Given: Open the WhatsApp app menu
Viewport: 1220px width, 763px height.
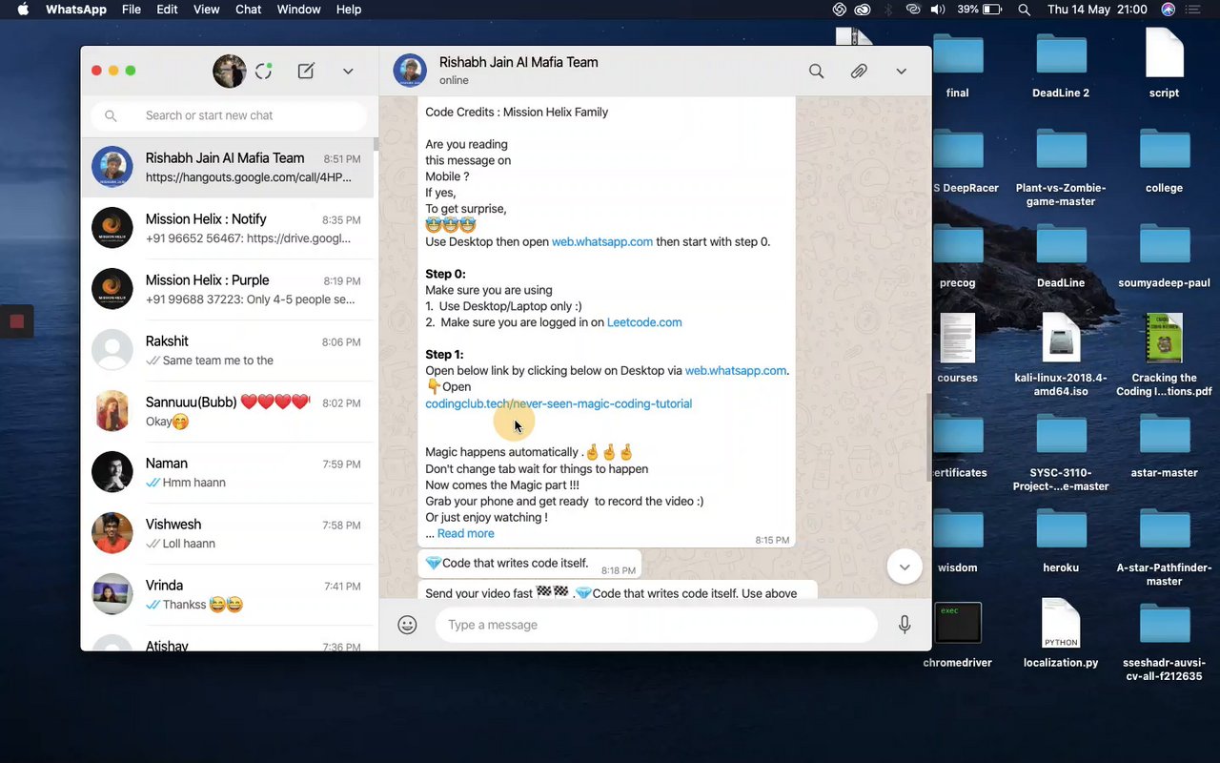Looking at the screenshot, I should (76, 10).
